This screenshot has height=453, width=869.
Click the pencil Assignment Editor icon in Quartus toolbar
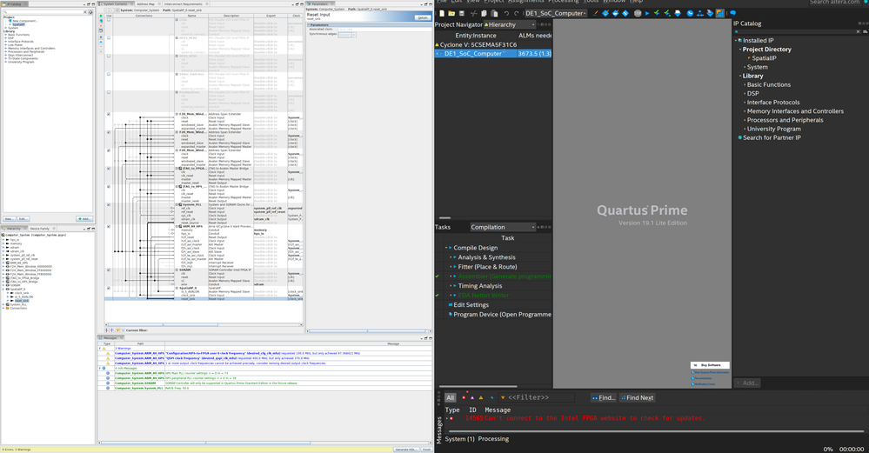coord(595,13)
